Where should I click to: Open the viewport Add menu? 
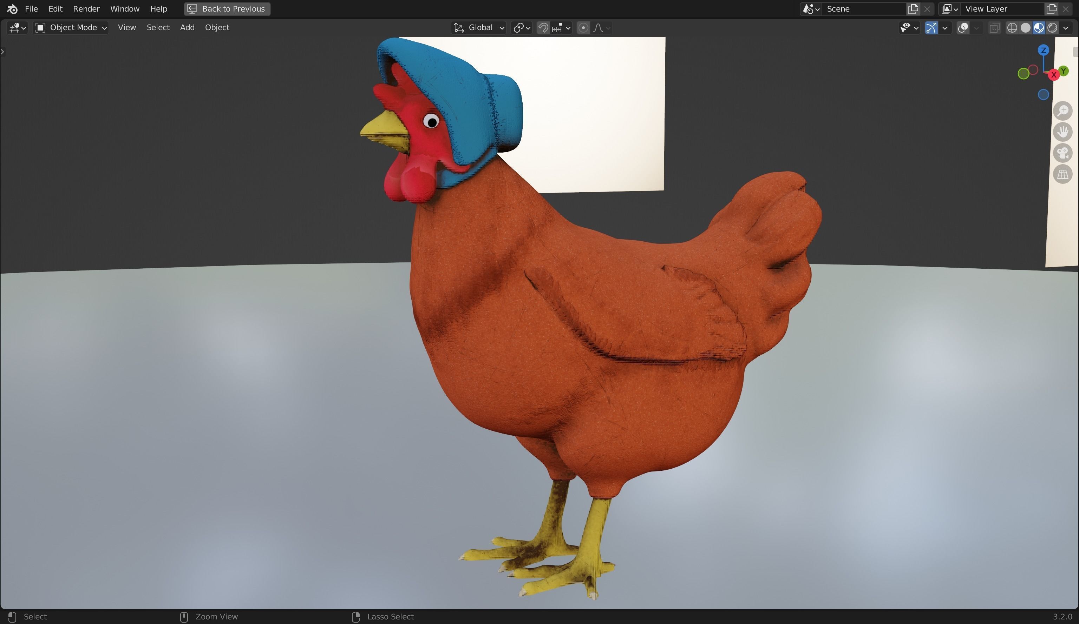pyautogui.click(x=187, y=28)
